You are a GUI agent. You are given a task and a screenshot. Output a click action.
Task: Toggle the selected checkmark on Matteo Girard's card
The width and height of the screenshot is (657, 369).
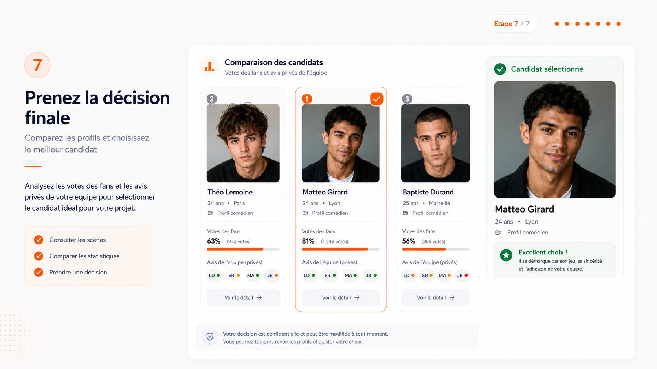click(x=376, y=99)
